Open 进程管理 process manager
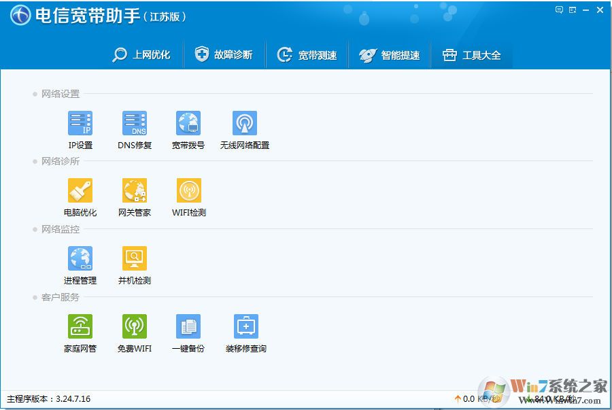The width and height of the screenshot is (612, 410). (80, 265)
